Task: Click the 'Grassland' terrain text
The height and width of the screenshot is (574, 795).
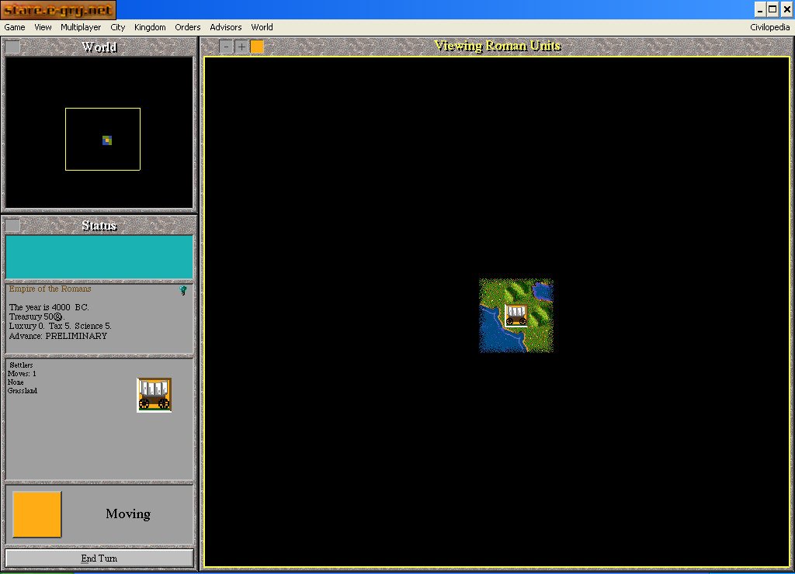Action: tap(23, 391)
